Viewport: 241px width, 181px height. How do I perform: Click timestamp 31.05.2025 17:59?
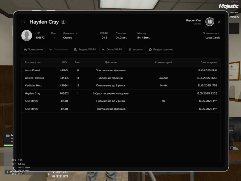[207, 85]
